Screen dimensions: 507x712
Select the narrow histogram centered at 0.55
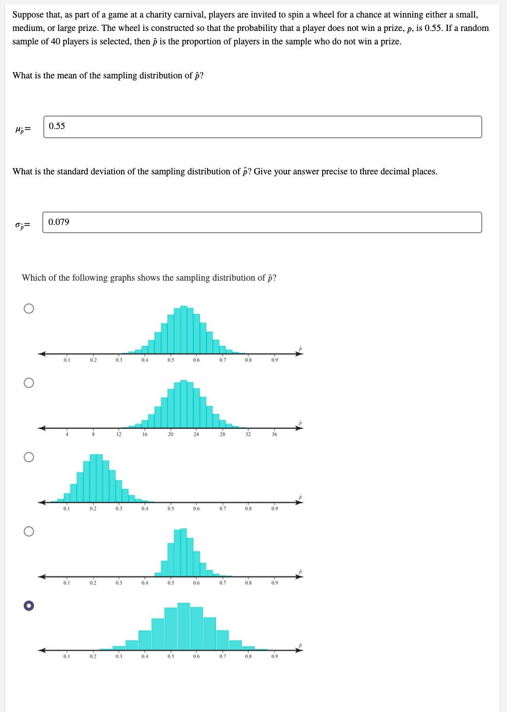[x=29, y=531]
